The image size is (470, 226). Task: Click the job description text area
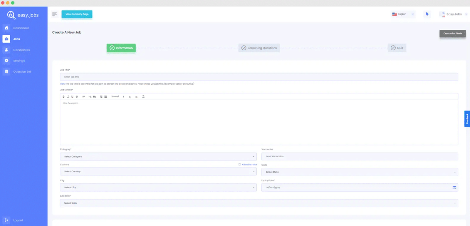point(259,122)
